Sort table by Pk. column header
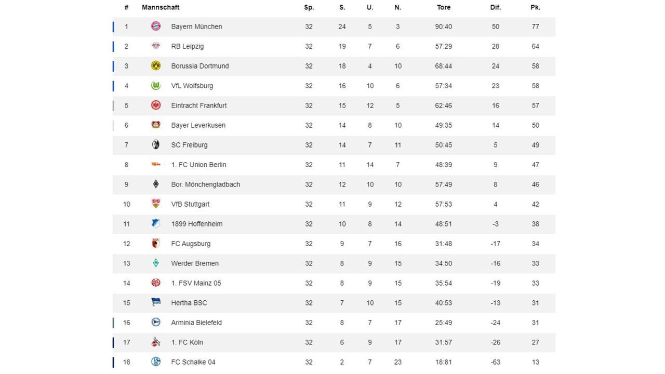The height and width of the screenshot is (374, 665). (535, 7)
